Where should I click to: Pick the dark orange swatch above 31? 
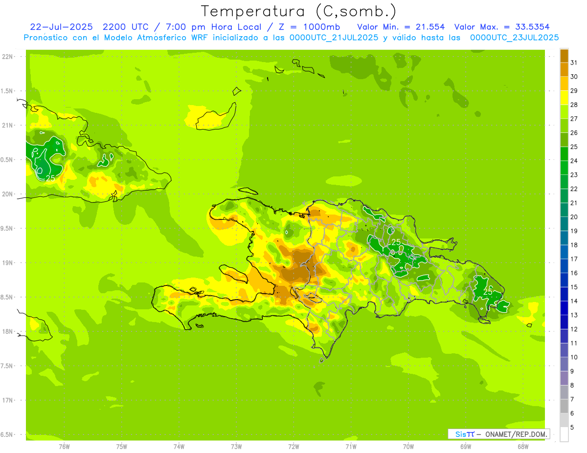(564, 56)
